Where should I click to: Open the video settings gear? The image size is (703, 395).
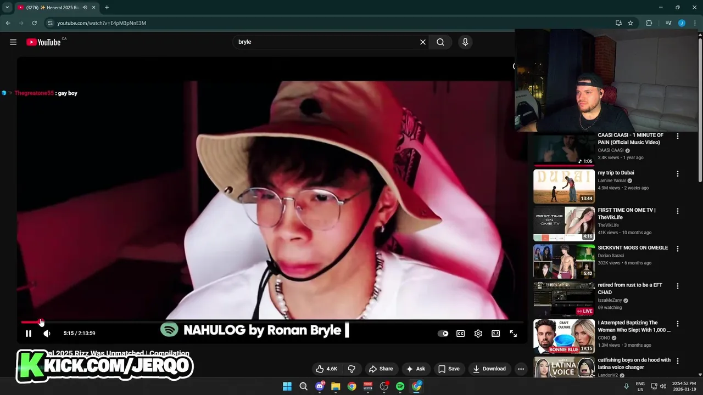[x=478, y=334]
